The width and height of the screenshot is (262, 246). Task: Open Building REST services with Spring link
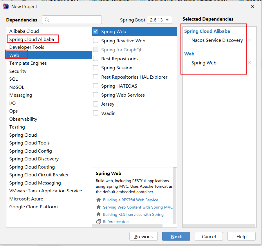[x=133, y=214]
